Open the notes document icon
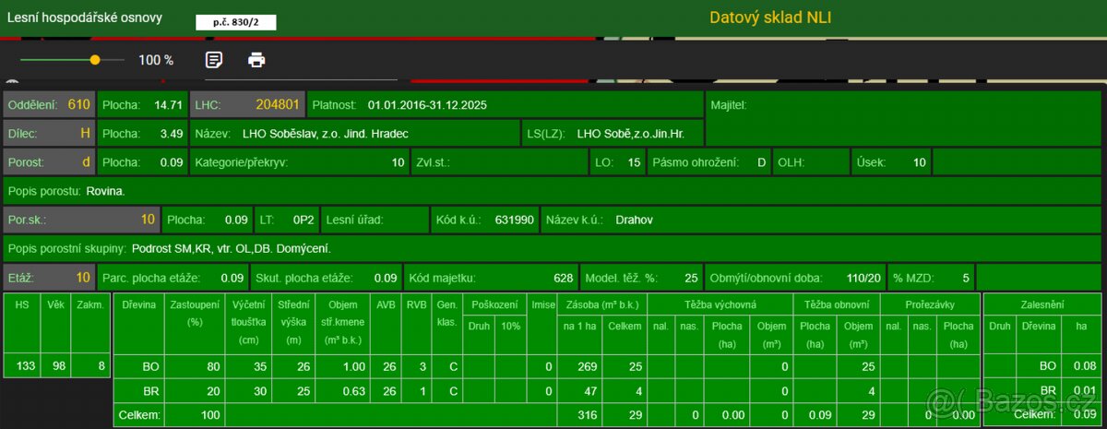This screenshot has height=429, width=1107. coord(214,60)
